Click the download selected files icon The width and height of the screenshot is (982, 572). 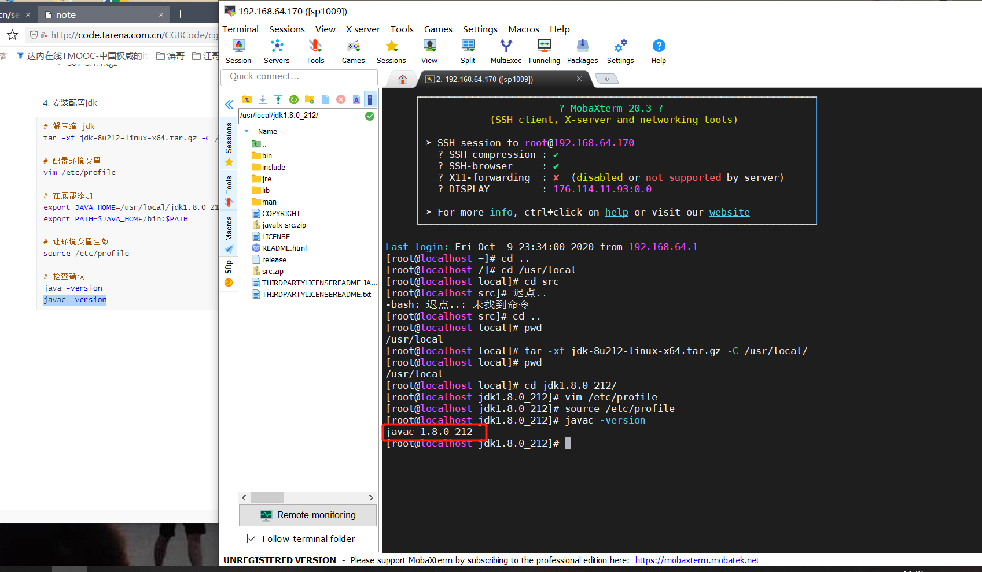(263, 99)
